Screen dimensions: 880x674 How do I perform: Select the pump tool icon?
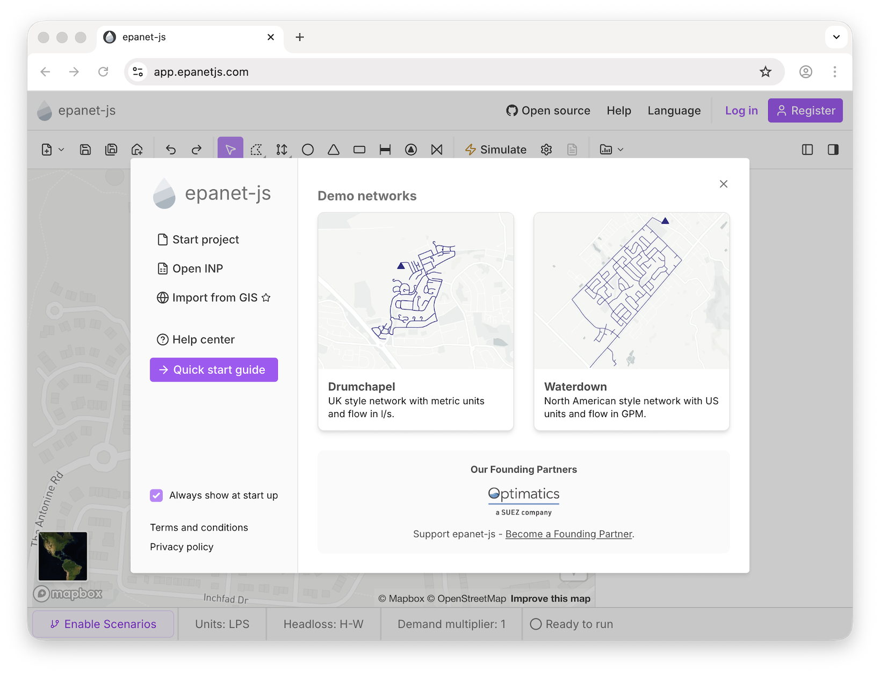411,149
